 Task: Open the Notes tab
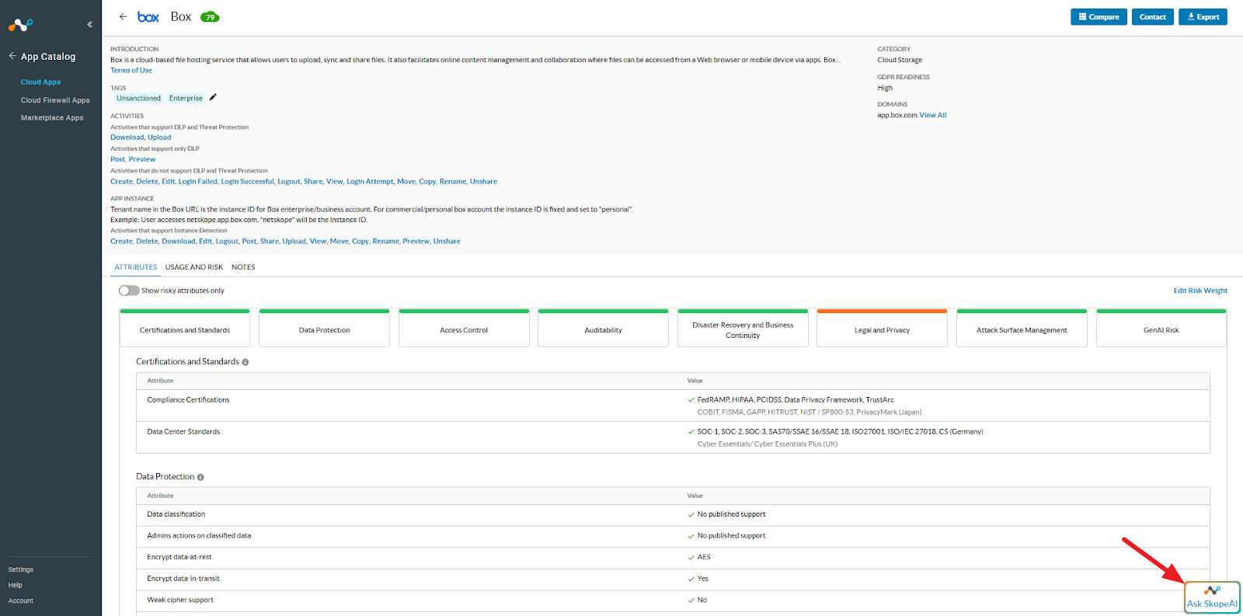point(243,267)
